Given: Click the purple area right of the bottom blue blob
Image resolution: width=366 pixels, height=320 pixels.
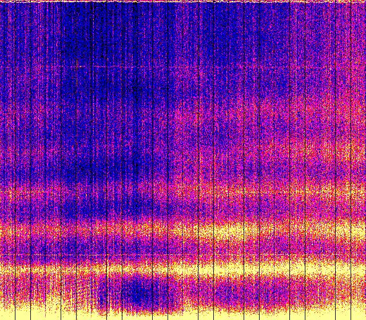Looking at the screenshot, I should click(229, 293).
